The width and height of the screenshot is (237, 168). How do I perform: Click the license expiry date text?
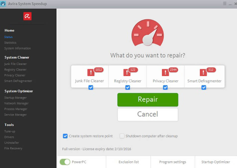[x=97, y=149]
